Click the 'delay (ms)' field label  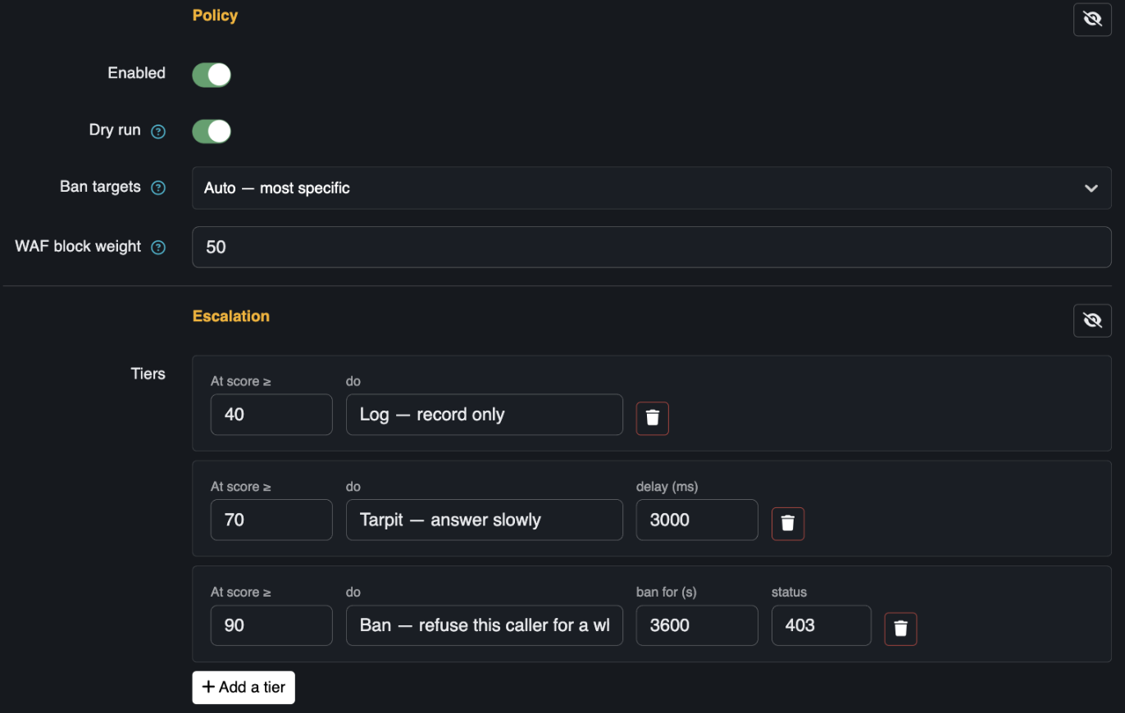tap(667, 487)
